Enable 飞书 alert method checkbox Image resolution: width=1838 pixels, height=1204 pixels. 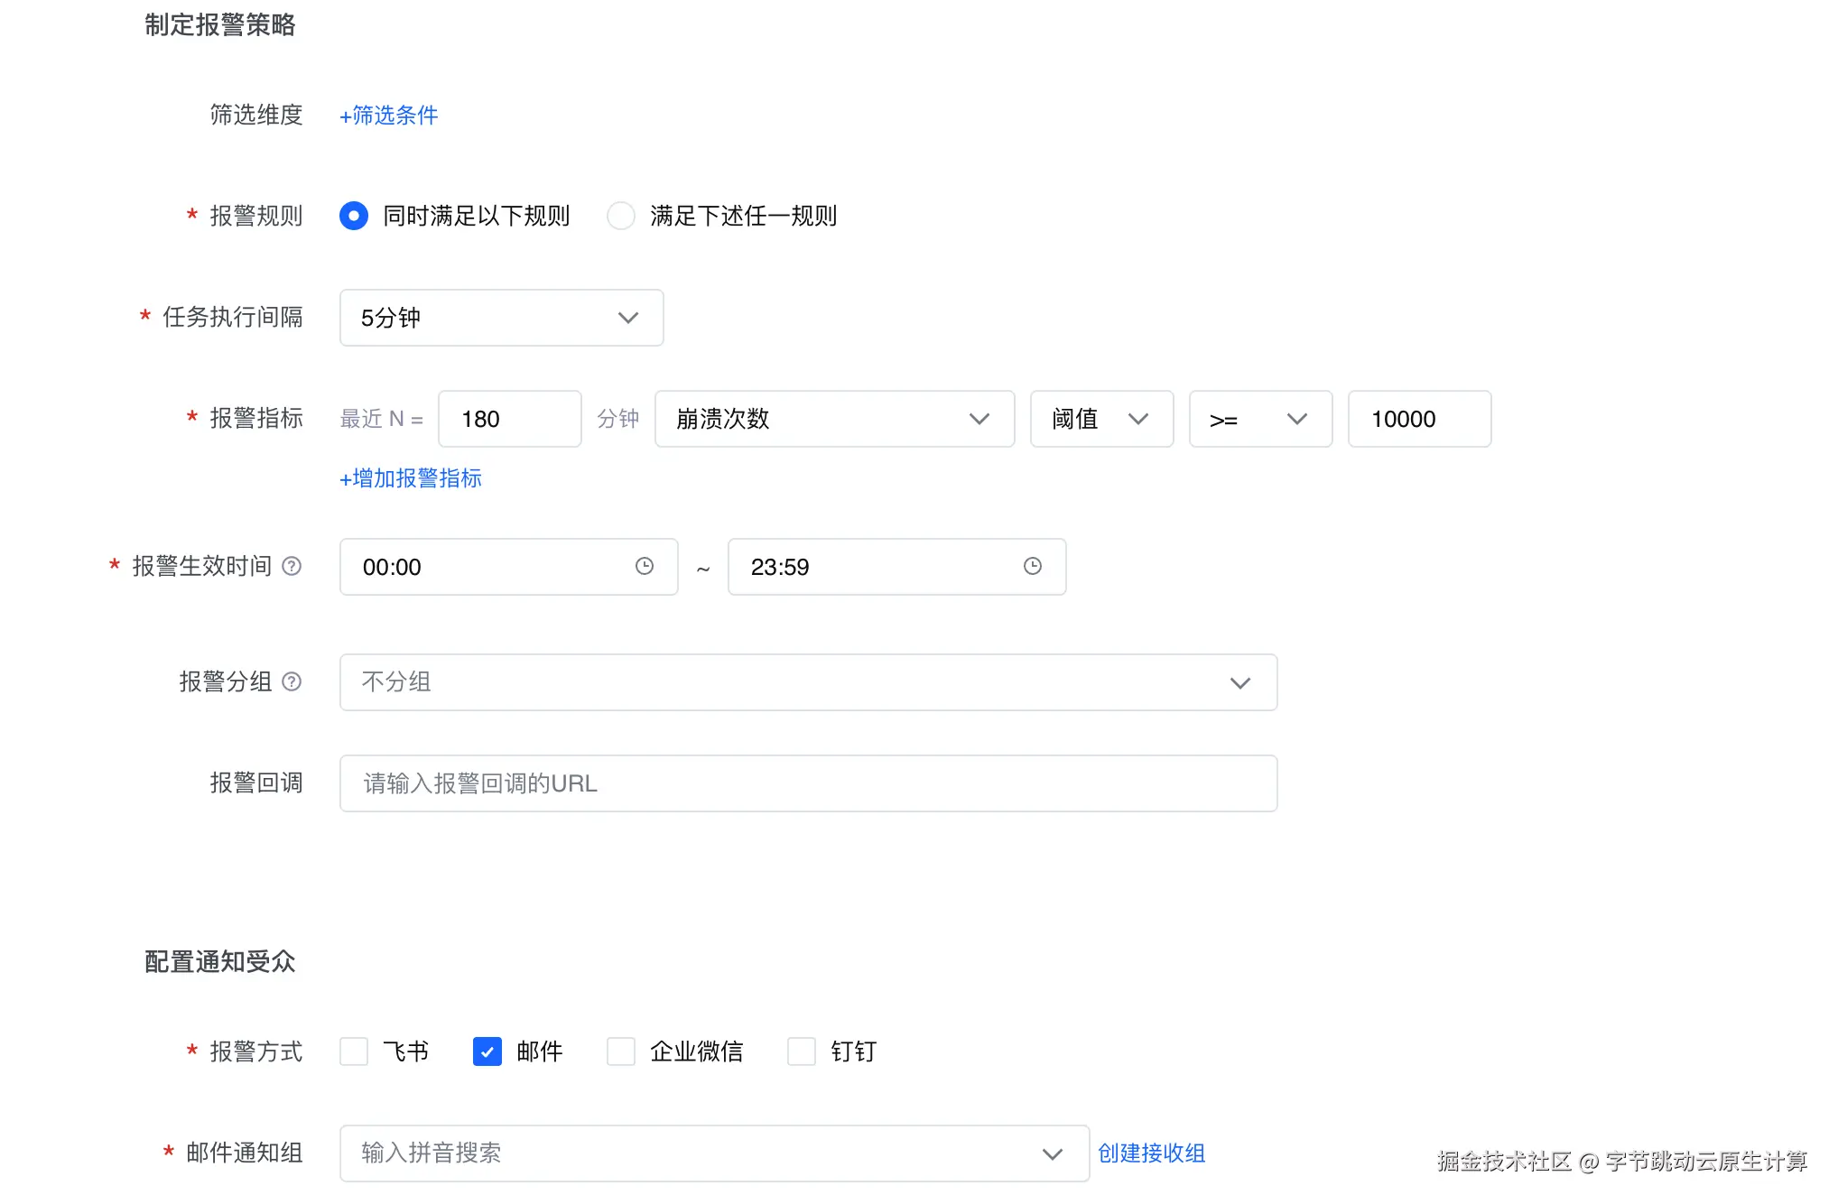tap(354, 1051)
